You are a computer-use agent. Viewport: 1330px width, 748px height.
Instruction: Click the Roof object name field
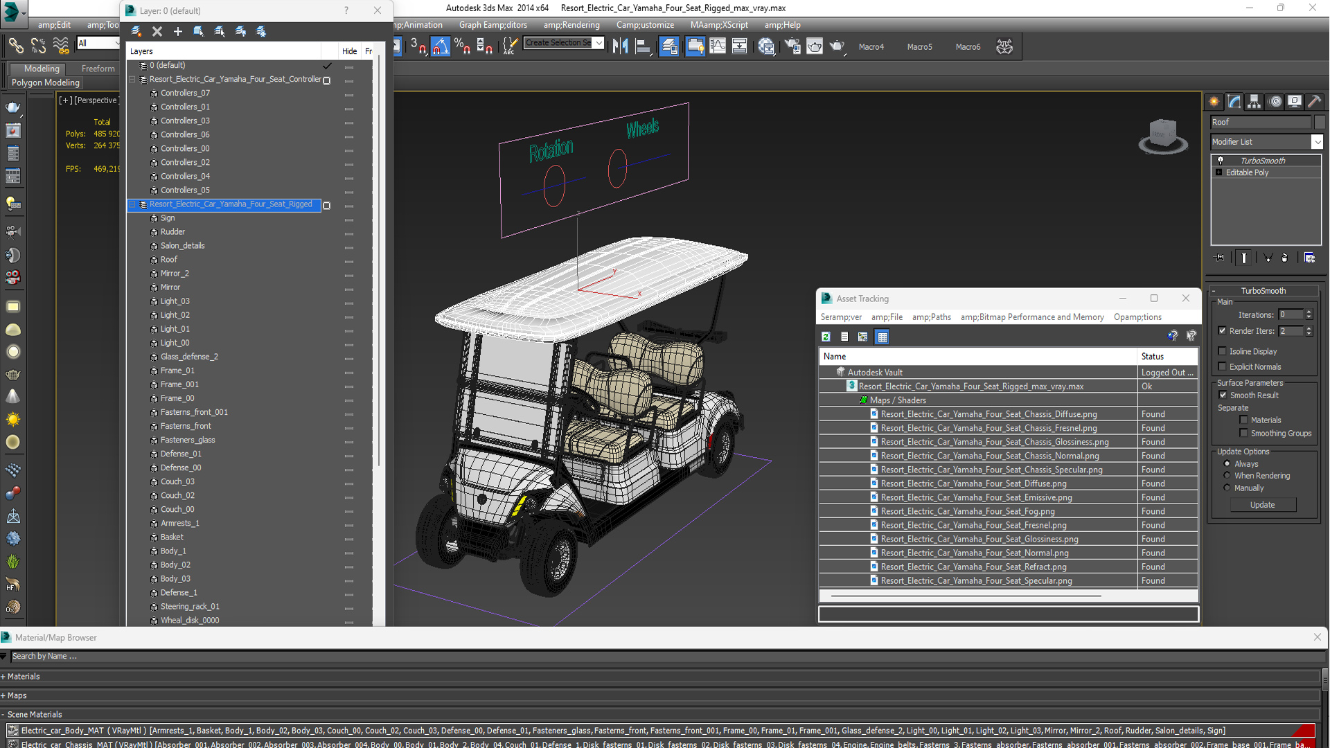(x=1261, y=122)
